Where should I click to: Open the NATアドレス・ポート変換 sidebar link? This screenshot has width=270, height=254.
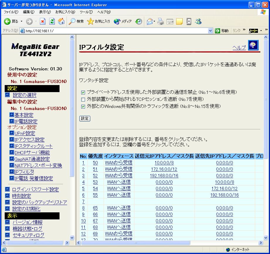point(38,165)
